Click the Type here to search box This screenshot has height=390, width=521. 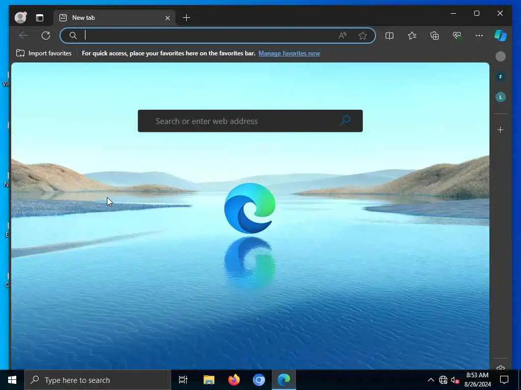coord(98,380)
